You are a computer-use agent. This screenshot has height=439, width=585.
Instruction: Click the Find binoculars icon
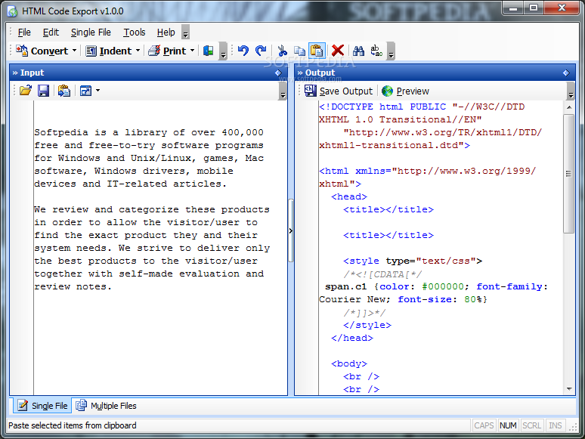coord(358,51)
